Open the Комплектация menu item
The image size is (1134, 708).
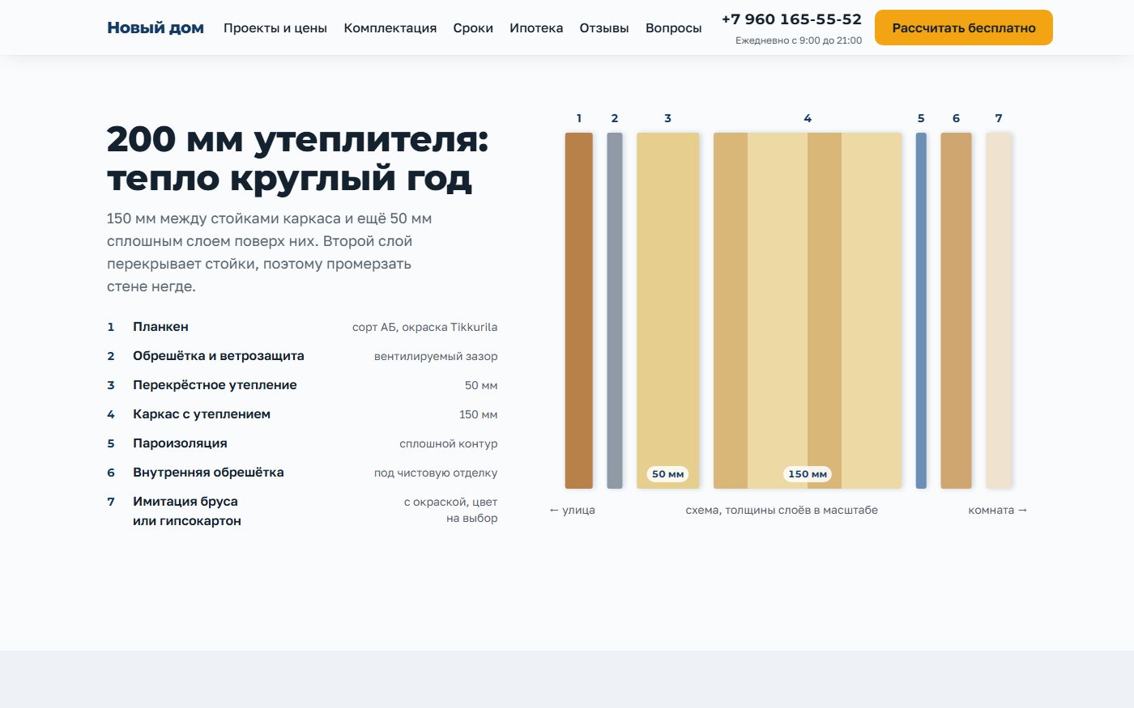point(390,28)
